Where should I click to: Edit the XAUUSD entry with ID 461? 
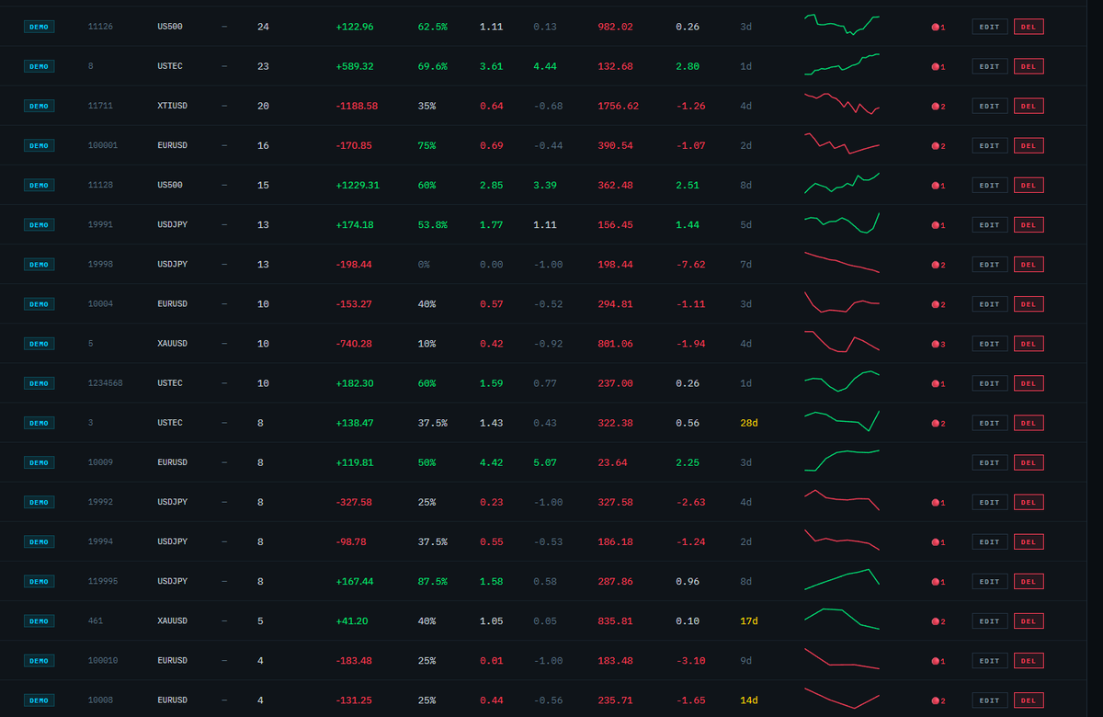990,620
